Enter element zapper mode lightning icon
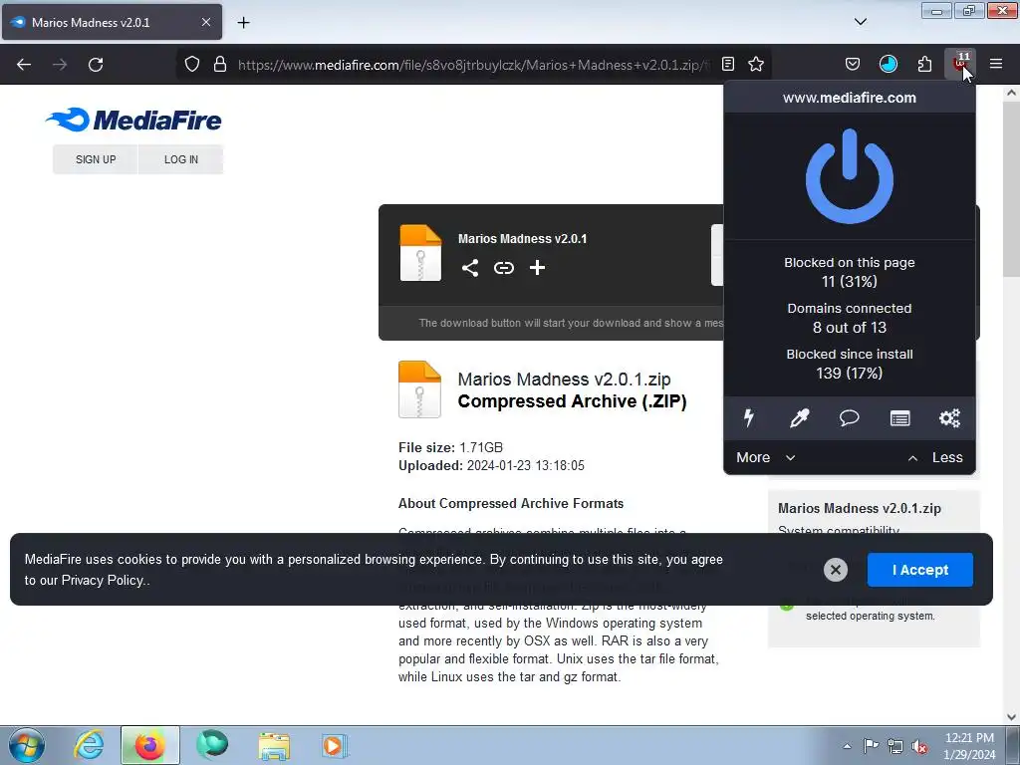The height and width of the screenshot is (765, 1020). tap(749, 417)
